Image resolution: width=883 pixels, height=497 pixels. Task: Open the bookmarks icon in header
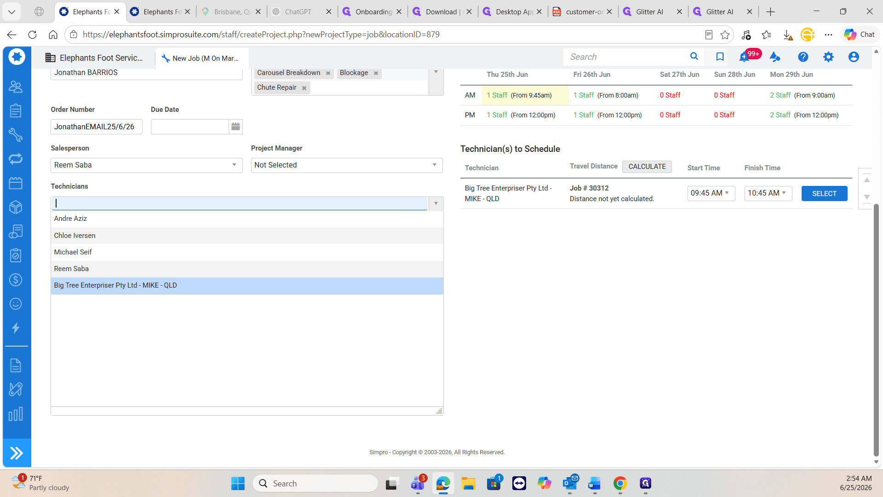[720, 57]
